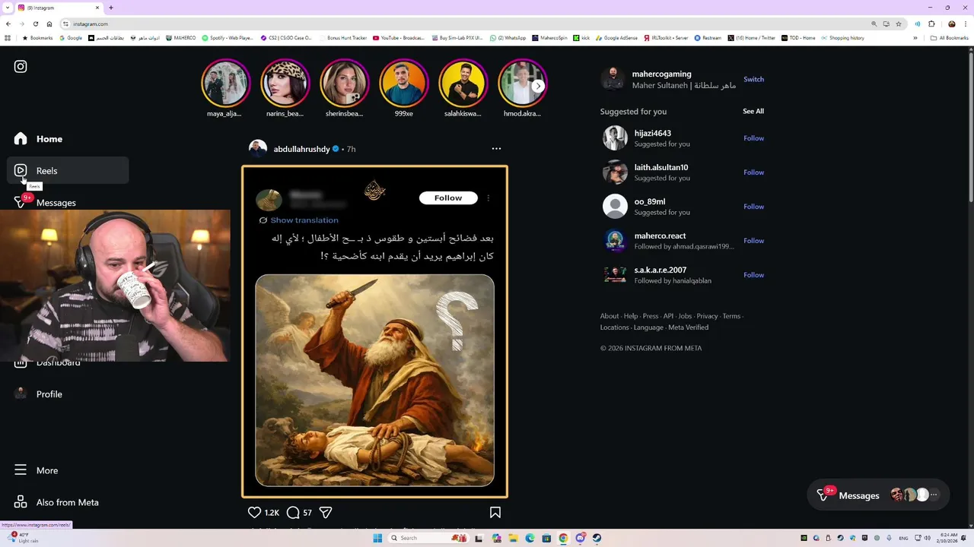Open Windows Start menu
The image size is (974, 547).
[377, 538]
